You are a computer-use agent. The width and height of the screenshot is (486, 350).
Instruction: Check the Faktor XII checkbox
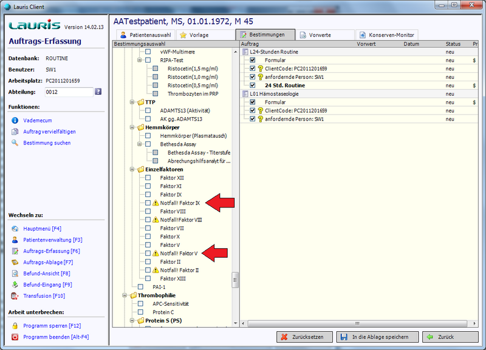[x=148, y=178]
